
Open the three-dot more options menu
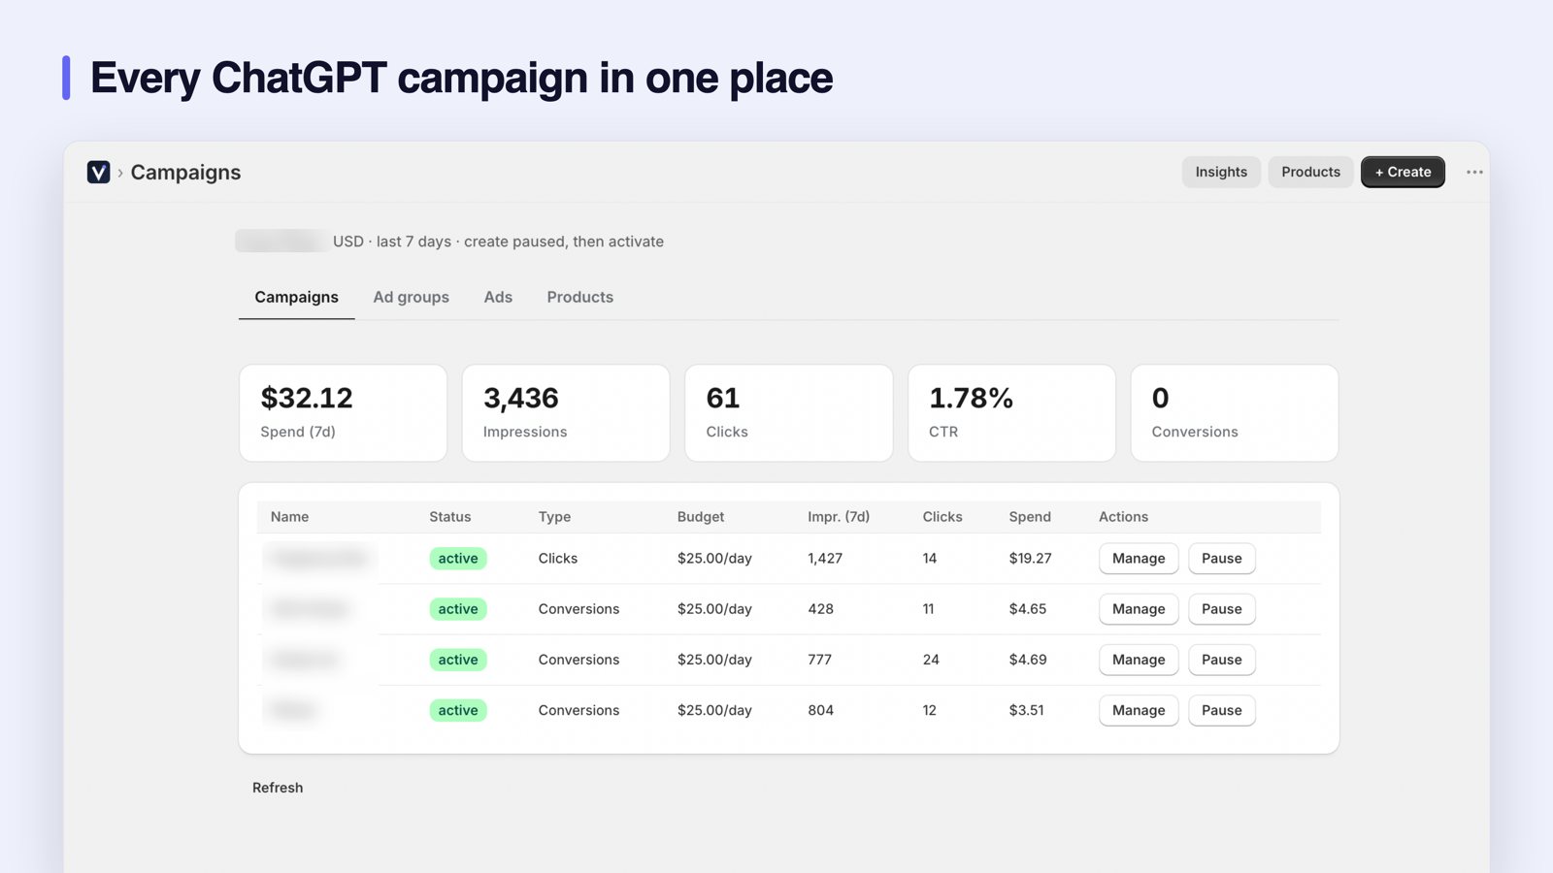pos(1474,172)
